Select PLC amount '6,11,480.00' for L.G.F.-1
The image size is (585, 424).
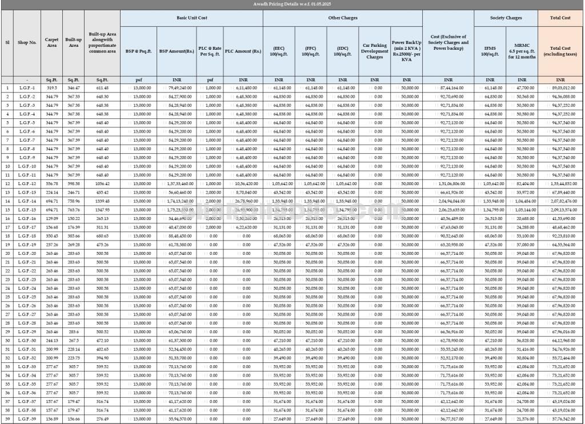243,88
